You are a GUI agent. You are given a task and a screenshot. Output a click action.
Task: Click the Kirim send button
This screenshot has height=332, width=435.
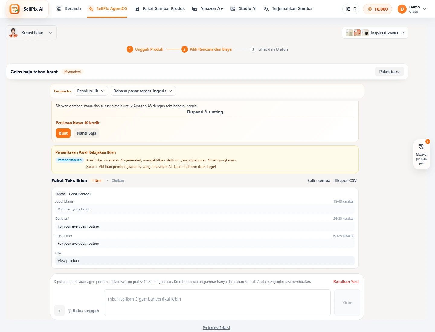click(x=347, y=303)
